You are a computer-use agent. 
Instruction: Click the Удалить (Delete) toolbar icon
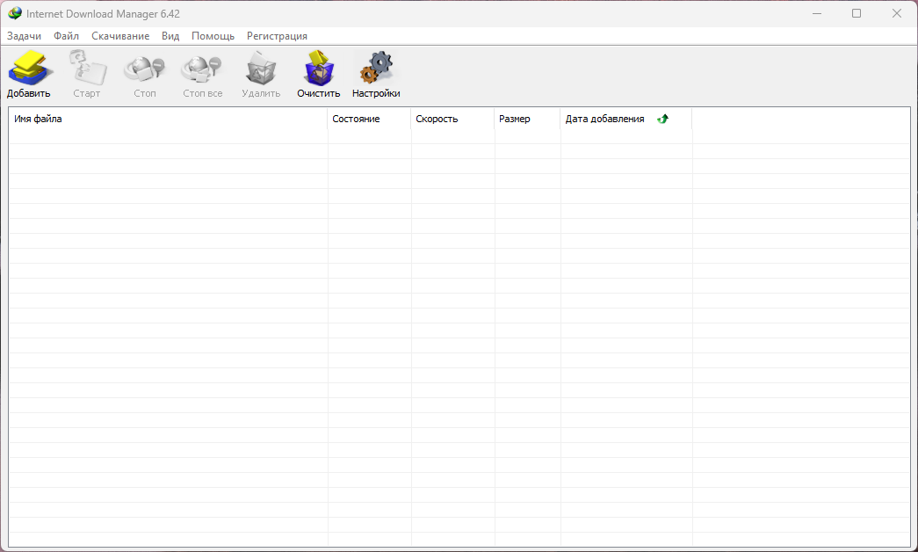click(261, 69)
